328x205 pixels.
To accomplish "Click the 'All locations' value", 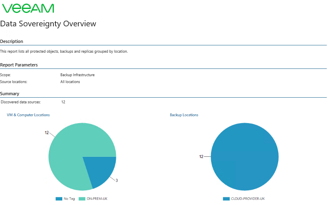I will [x=70, y=82].
